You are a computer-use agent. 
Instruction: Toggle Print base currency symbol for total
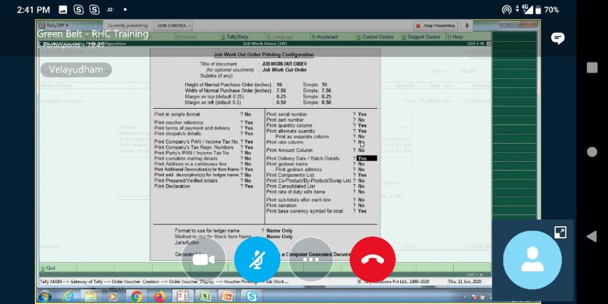tap(362, 211)
